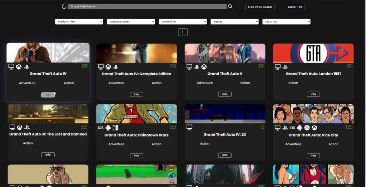
Task: Click title 'Grand Theft Auto: London 1961'
Action: pyautogui.click(x=313, y=74)
